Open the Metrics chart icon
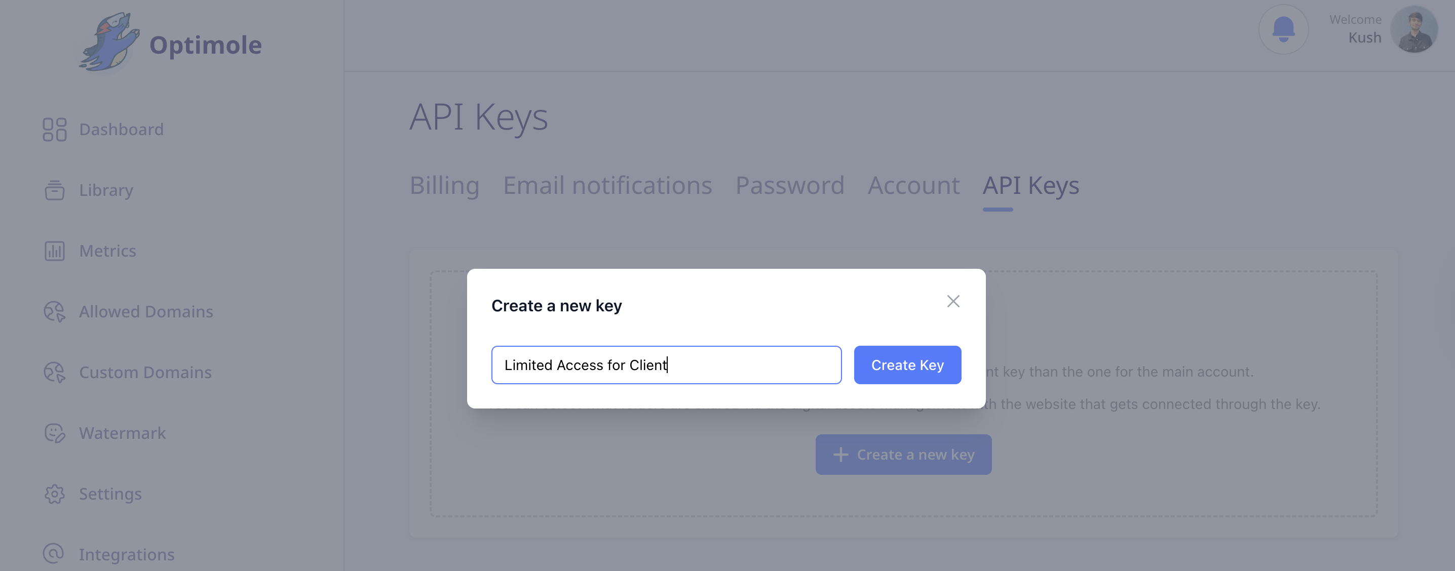The width and height of the screenshot is (1455, 571). pyautogui.click(x=55, y=251)
